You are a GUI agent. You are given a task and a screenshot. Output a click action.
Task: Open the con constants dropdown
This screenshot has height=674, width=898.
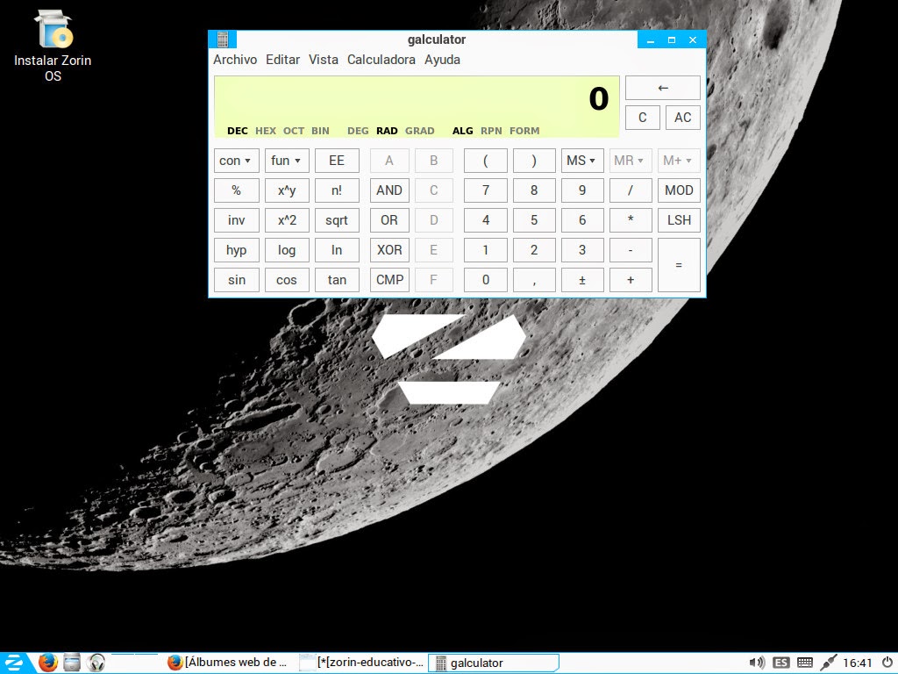click(x=236, y=160)
